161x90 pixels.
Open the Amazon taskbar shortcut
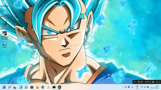pyautogui.click(x=49, y=87)
